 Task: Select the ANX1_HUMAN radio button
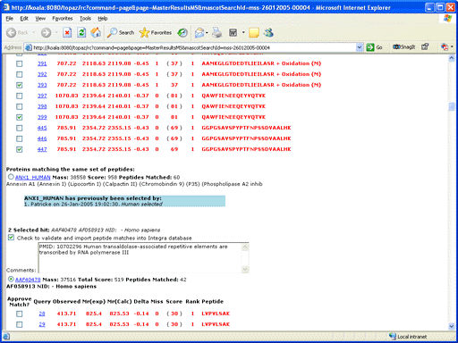[x=11, y=177]
